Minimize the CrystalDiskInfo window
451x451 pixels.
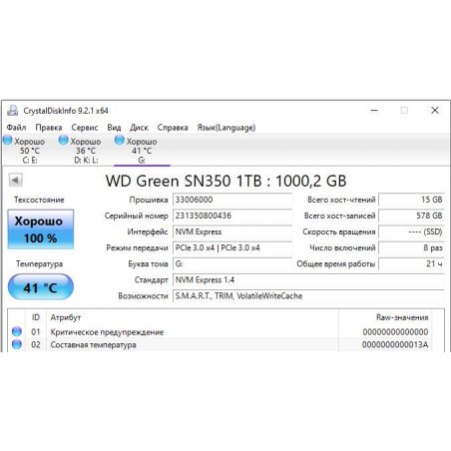tap(374, 110)
